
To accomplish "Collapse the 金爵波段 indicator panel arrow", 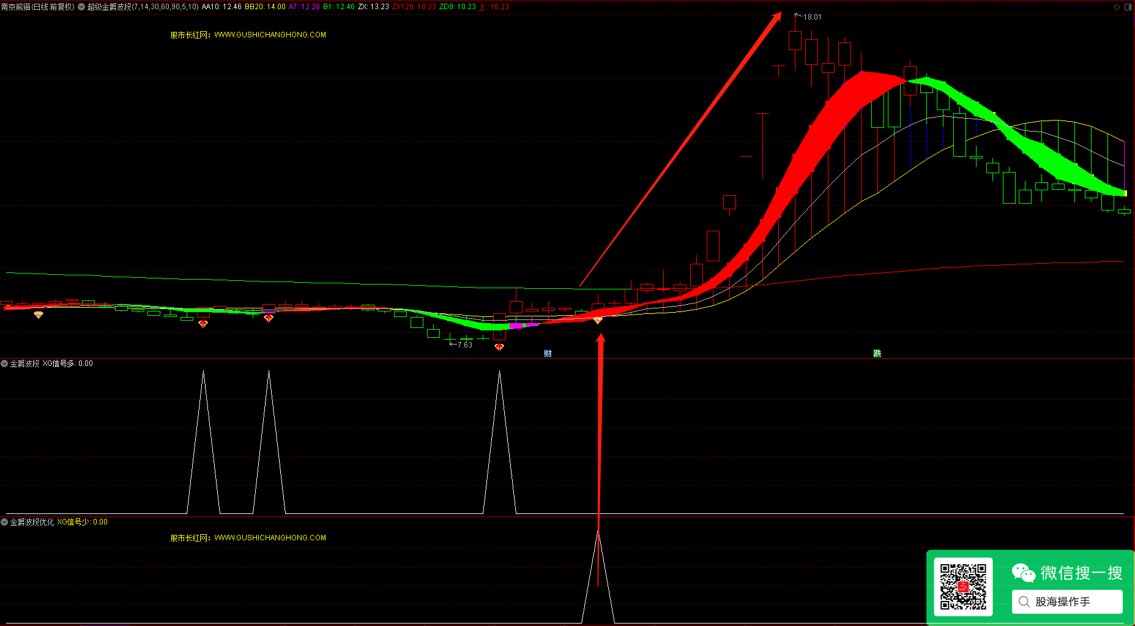I will 4,363.
